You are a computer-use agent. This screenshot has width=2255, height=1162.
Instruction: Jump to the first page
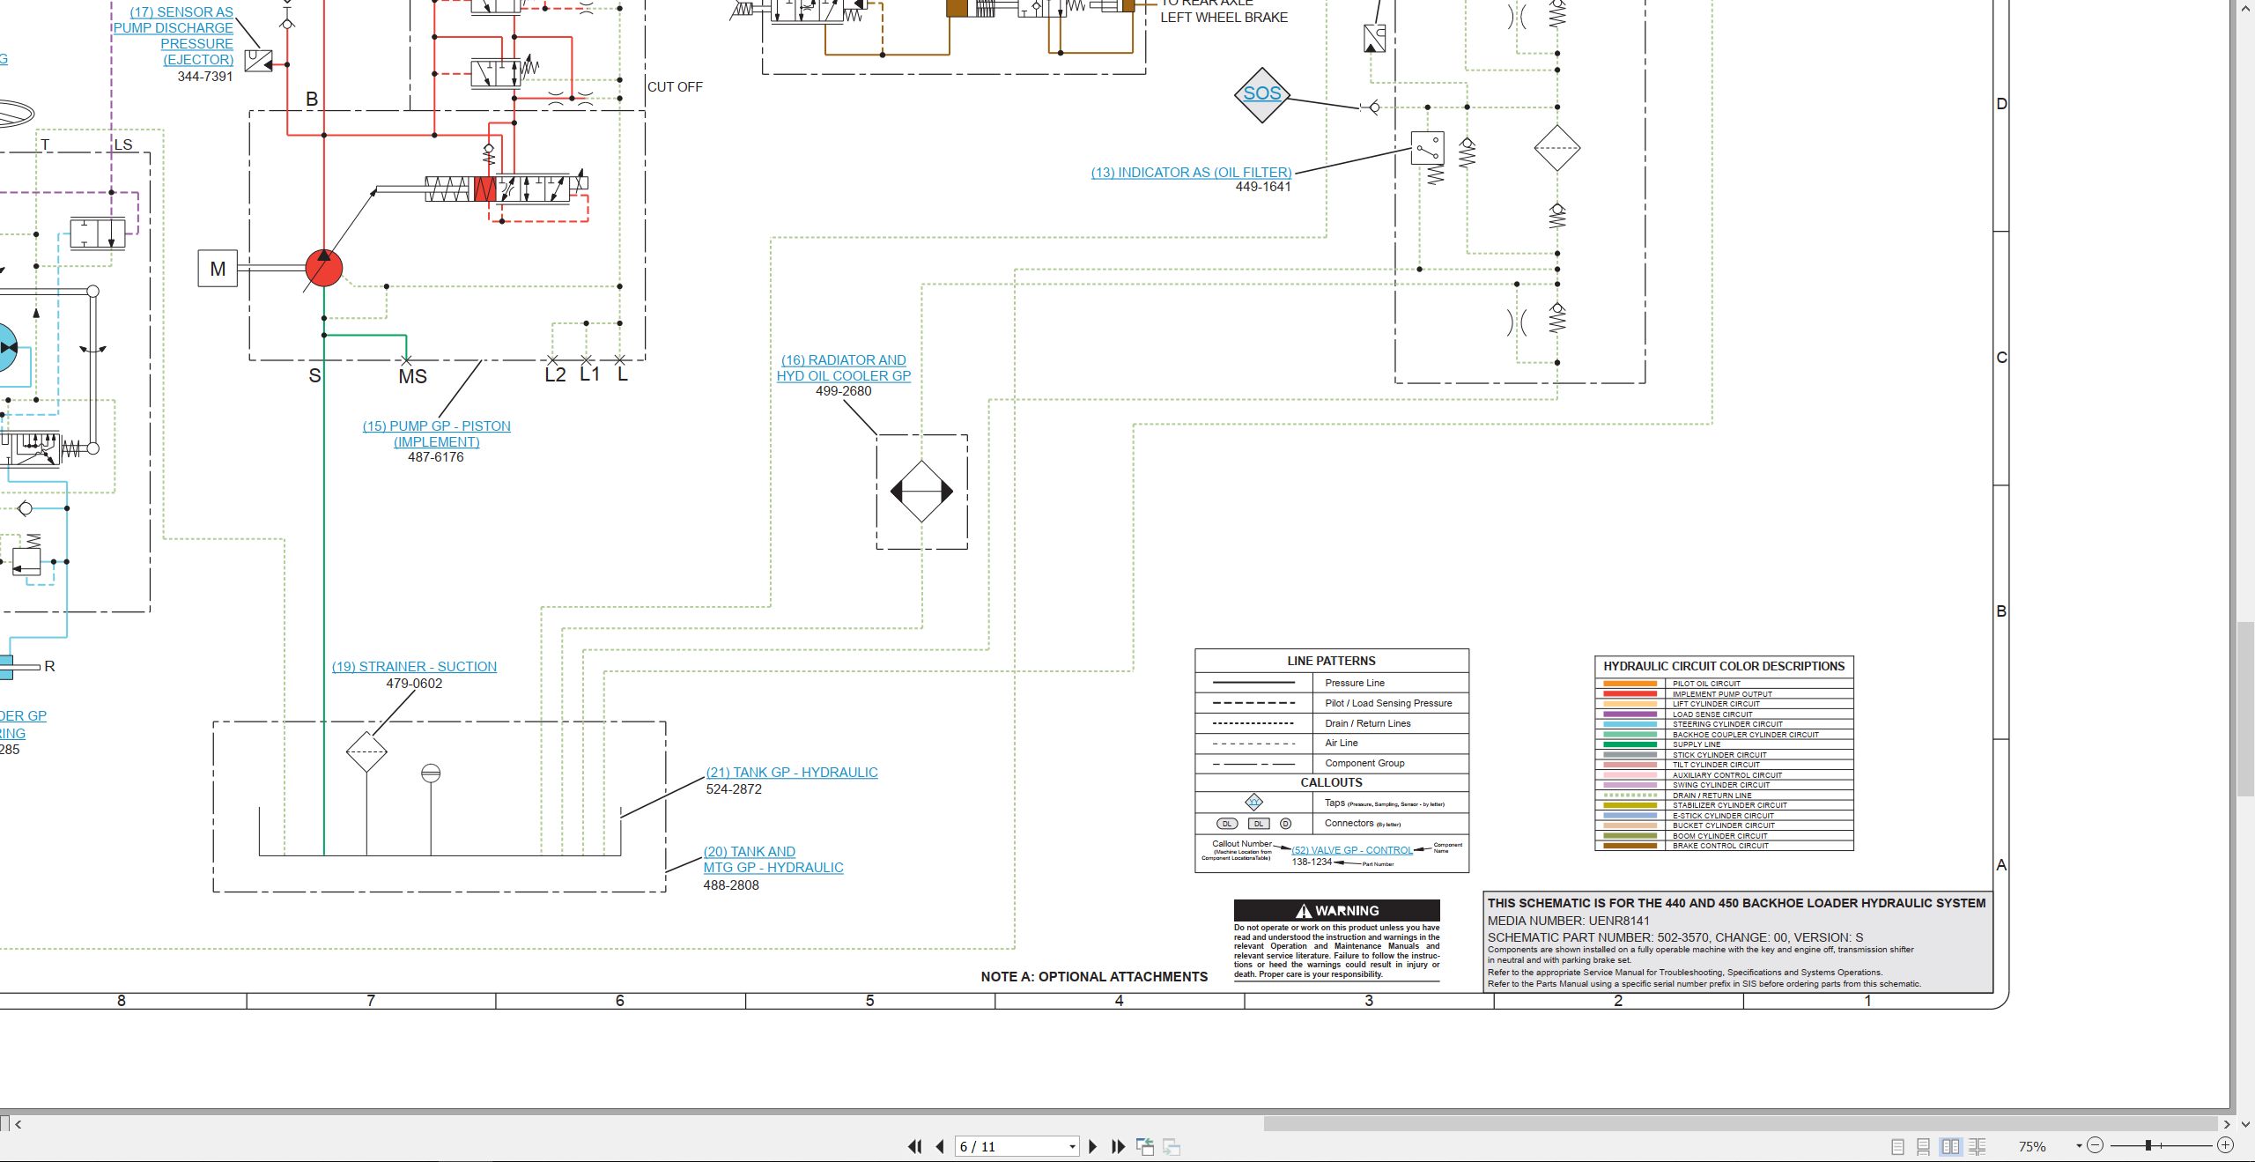[915, 1146]
